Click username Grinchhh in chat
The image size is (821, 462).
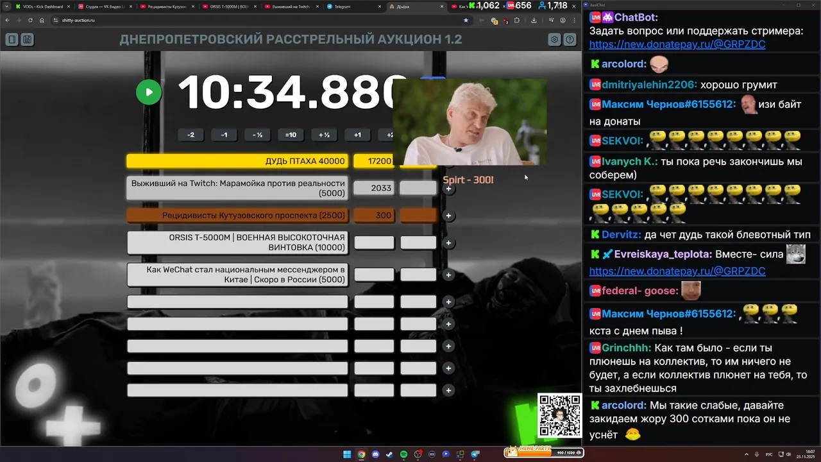pyautogui.click(x=627, y=348)
